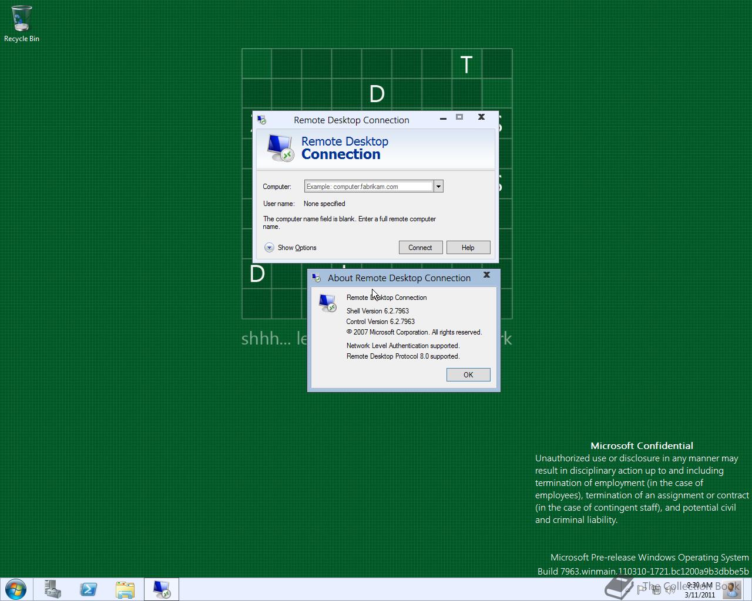Expand the Computer combo box dropdown arrow
The width and height of the screenshot is (752, 601).
click(438, 187)
